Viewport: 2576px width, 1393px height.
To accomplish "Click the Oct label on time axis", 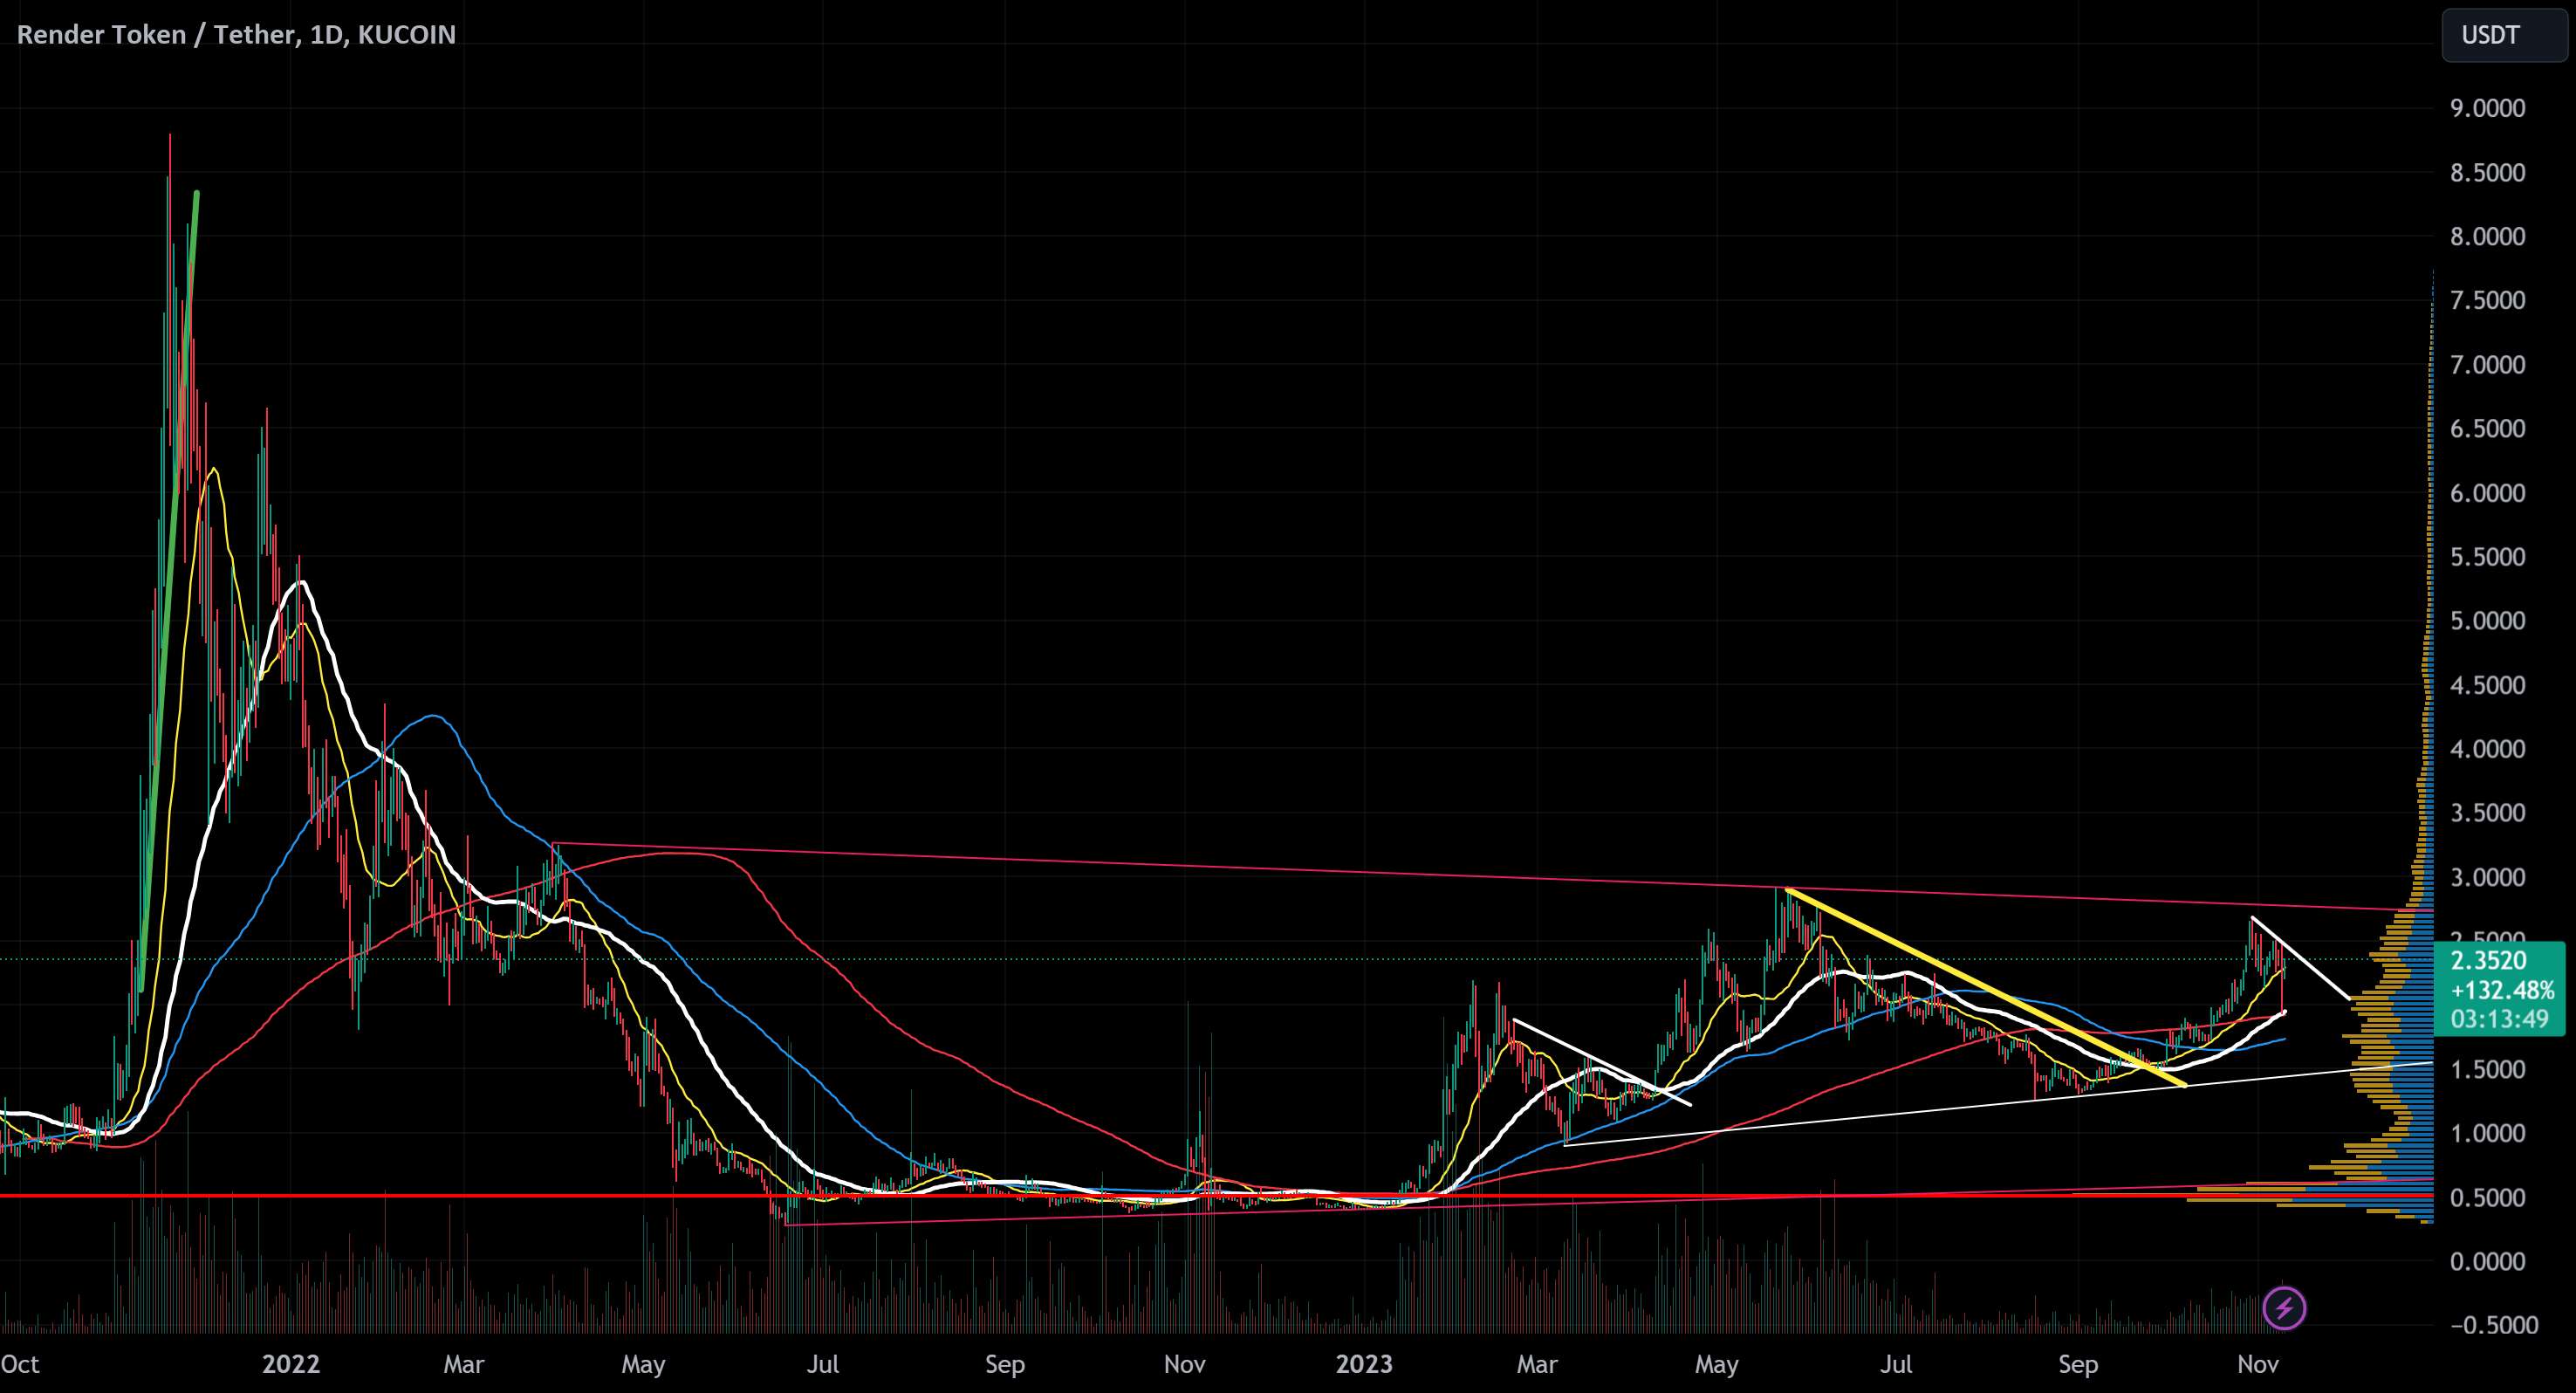I will (19, 1364).
